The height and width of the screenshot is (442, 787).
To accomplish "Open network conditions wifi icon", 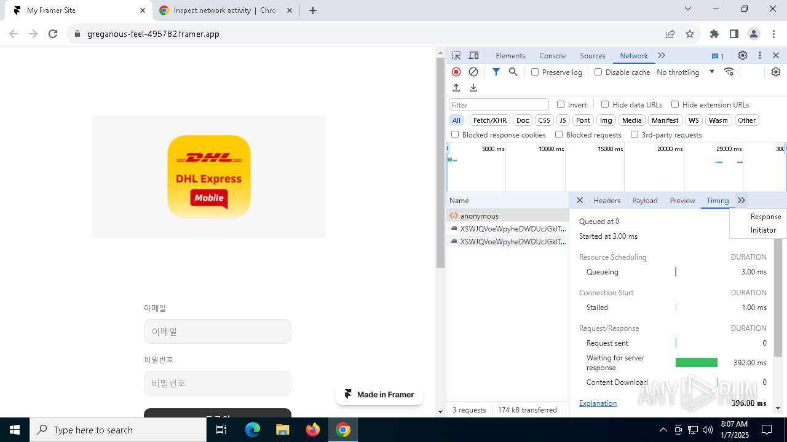I will tap(729, 72).
